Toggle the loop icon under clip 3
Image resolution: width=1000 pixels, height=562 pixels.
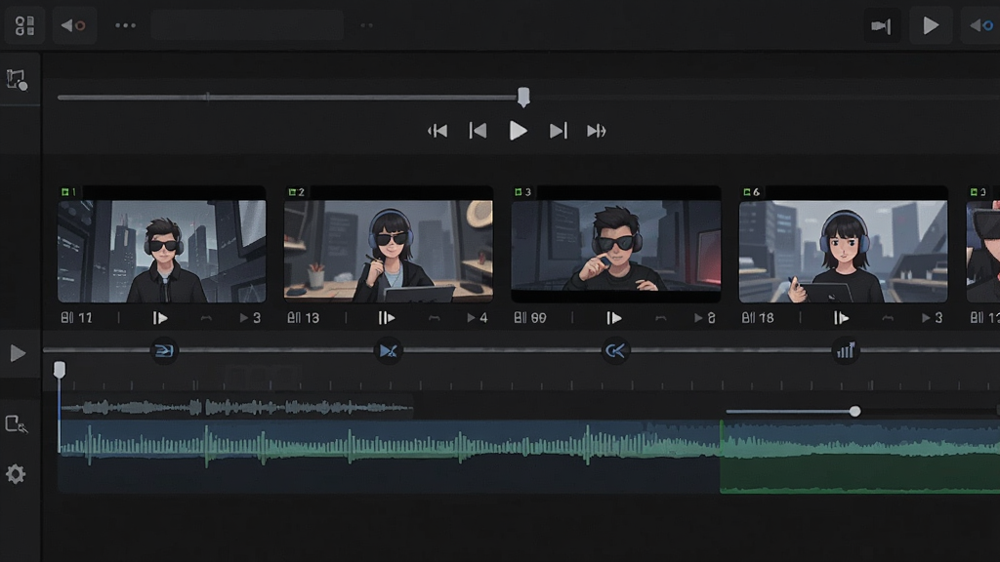point(661,318)
